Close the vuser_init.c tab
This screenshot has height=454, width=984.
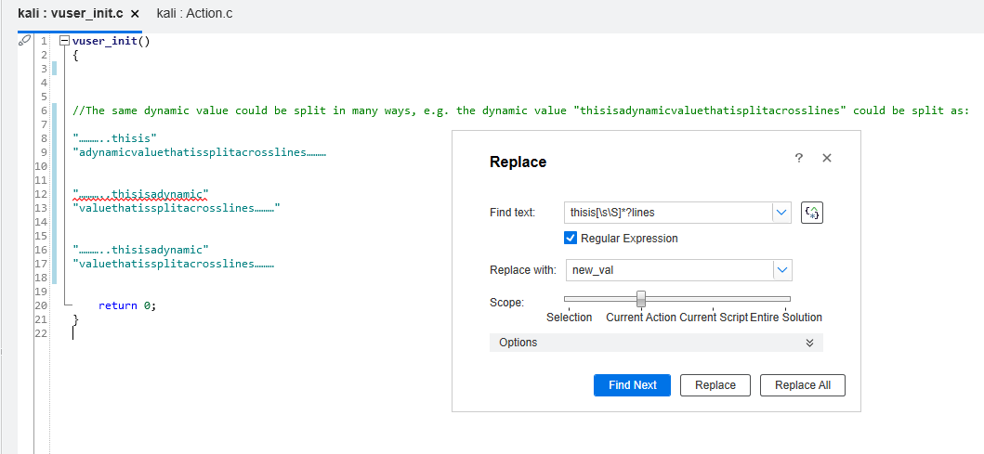click(x=135, y=13)
